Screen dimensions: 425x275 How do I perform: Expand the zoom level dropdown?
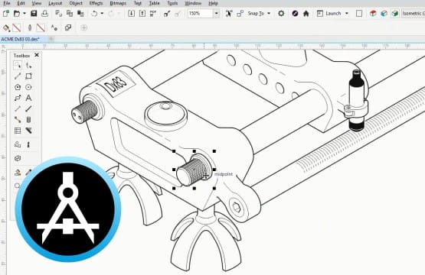216,13
